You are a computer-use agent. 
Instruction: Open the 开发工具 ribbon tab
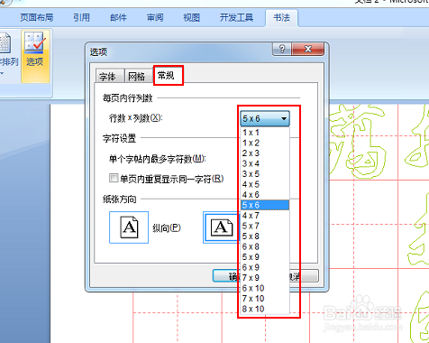pyautogui.click(x=236, y=17)
